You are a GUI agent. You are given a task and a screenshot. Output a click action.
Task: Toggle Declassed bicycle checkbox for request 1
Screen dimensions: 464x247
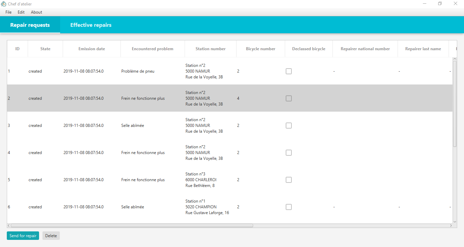[289, 71]
